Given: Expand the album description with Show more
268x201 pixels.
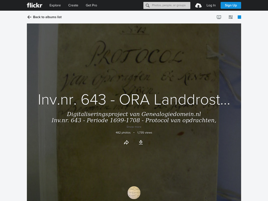Looking at the screenshot, I should (x=134, y=127).
